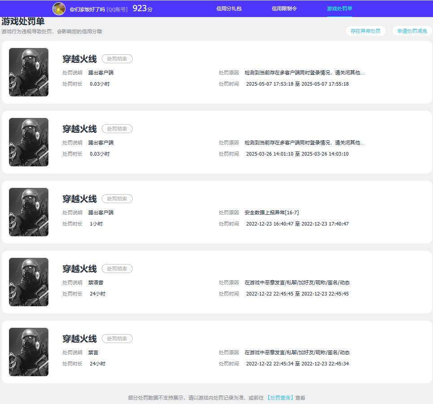Click the QQ account avatar icon
The image size is (433, 404).
[x=59, y=9]
